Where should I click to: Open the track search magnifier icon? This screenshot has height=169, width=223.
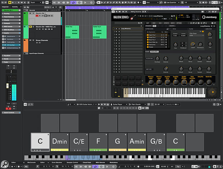[60, 7]
